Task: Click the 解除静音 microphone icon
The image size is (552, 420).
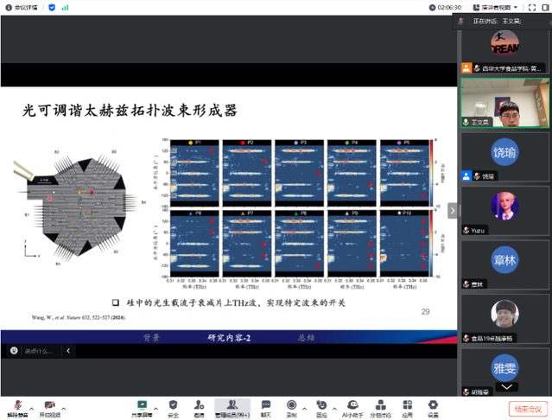Action: (16, 404)
